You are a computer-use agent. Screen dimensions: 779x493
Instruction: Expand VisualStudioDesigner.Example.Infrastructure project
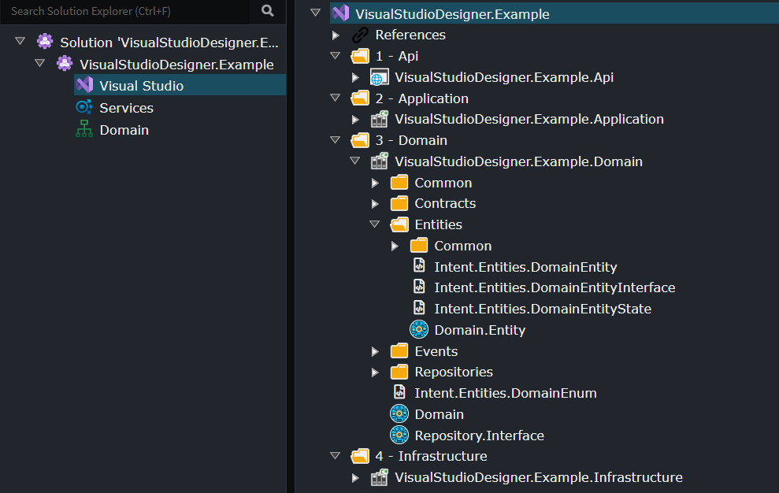pyautogui.click(x=355, y=478)
